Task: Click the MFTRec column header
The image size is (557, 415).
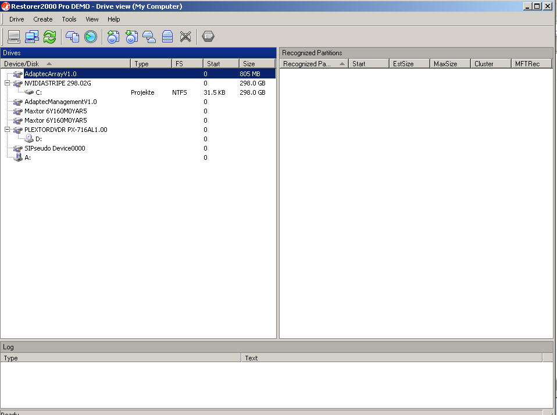Action: 532,63
